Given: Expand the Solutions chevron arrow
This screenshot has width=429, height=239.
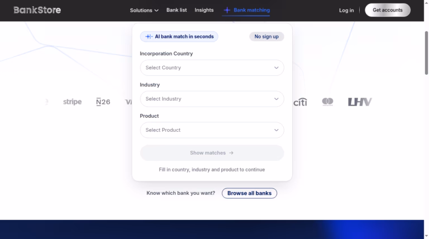Looking at the screenshot, I should coord(156,11).
